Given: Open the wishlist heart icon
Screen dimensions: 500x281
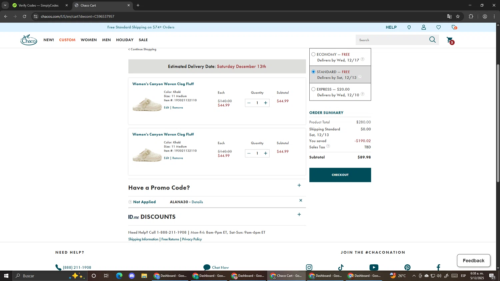Looking at the screenshot, I should 439,27.
